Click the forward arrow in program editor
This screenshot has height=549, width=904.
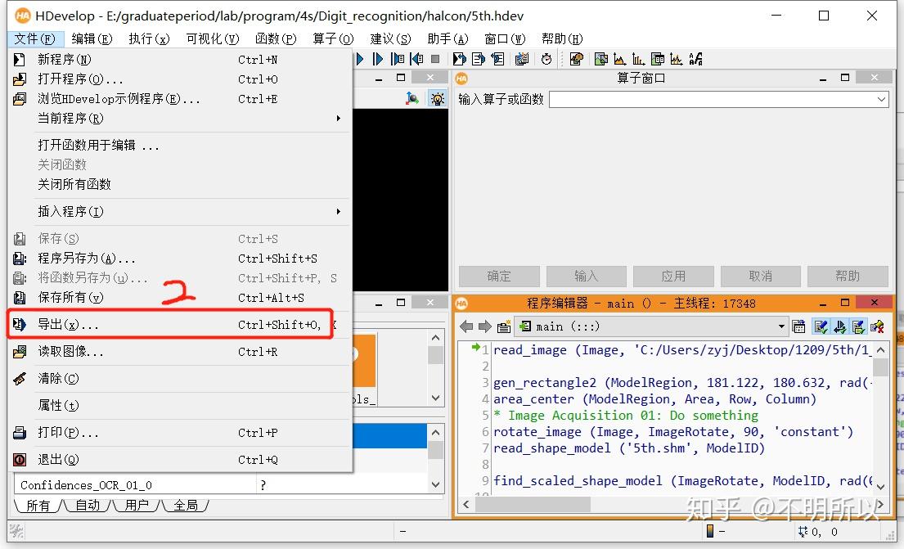coord(485,327)
